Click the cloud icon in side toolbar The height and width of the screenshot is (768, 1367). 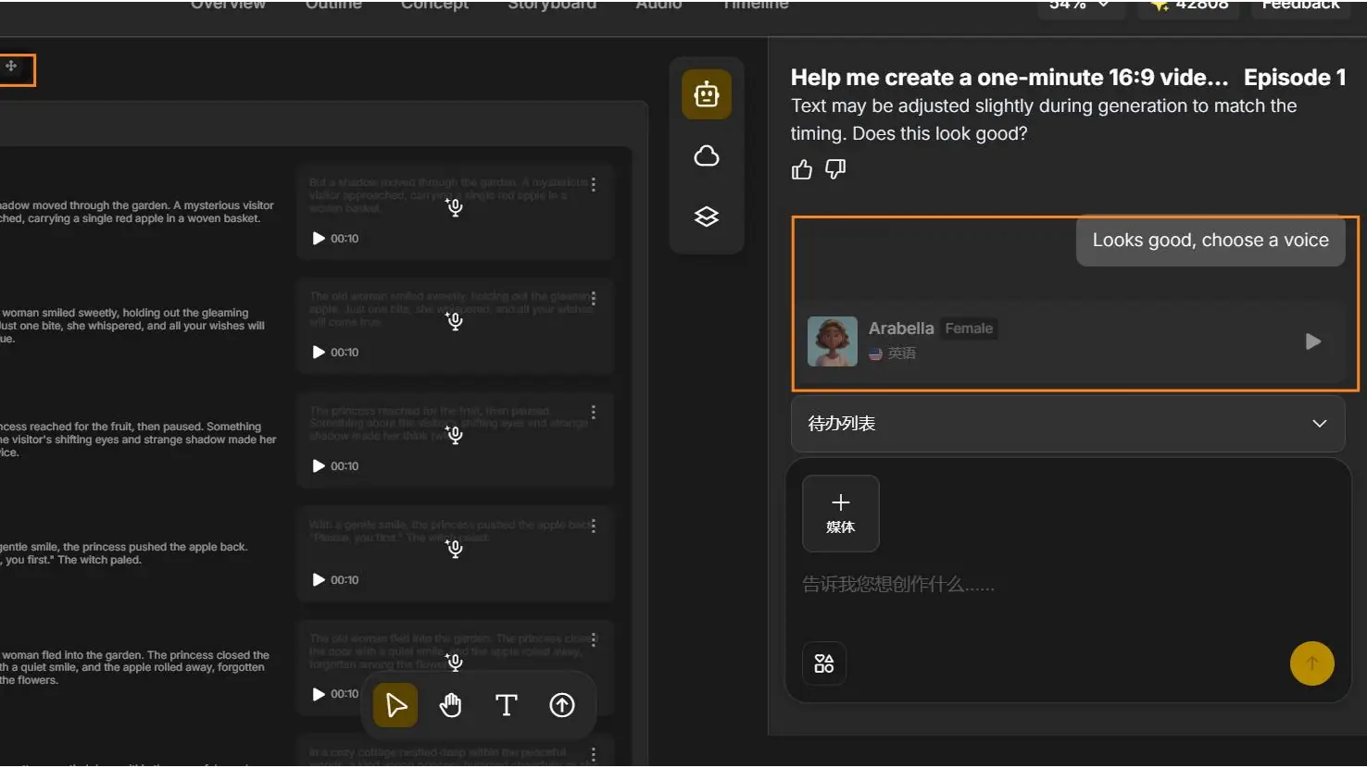(x=707, y=155)
